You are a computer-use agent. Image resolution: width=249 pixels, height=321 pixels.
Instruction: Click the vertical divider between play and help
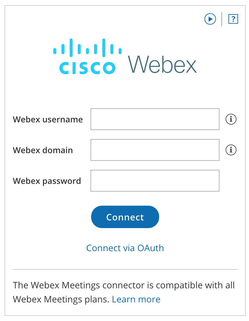pyautogui.click(x=222, y=19)
